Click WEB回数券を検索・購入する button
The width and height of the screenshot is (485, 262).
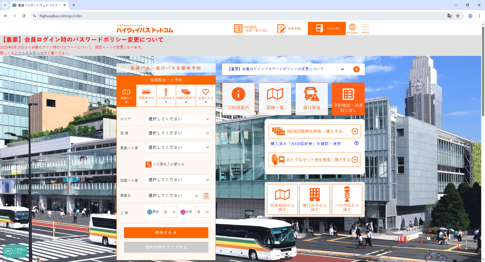pos(314,131)
